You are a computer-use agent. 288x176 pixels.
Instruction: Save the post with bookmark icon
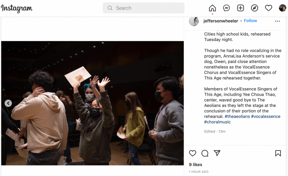pyautogui.click(x=278, y=153)
